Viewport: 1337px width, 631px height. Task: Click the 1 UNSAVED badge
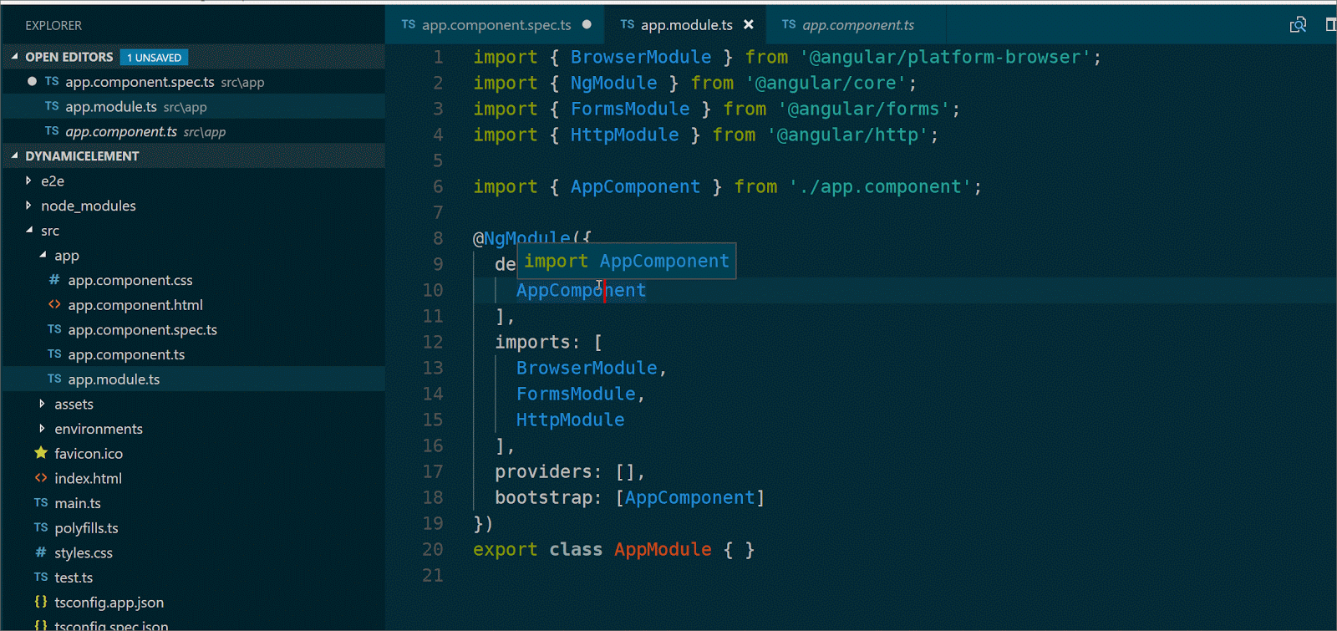154,58
